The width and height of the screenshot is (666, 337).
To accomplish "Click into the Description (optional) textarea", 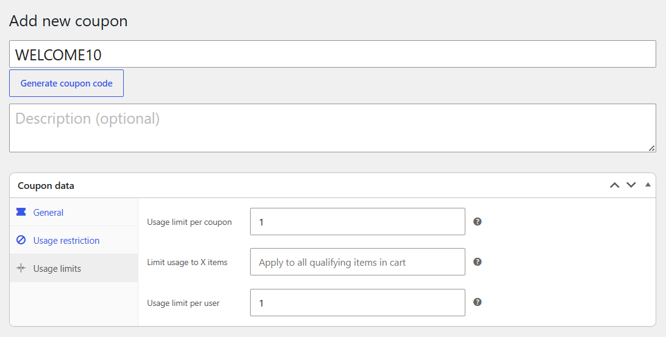I will (332, 128).
